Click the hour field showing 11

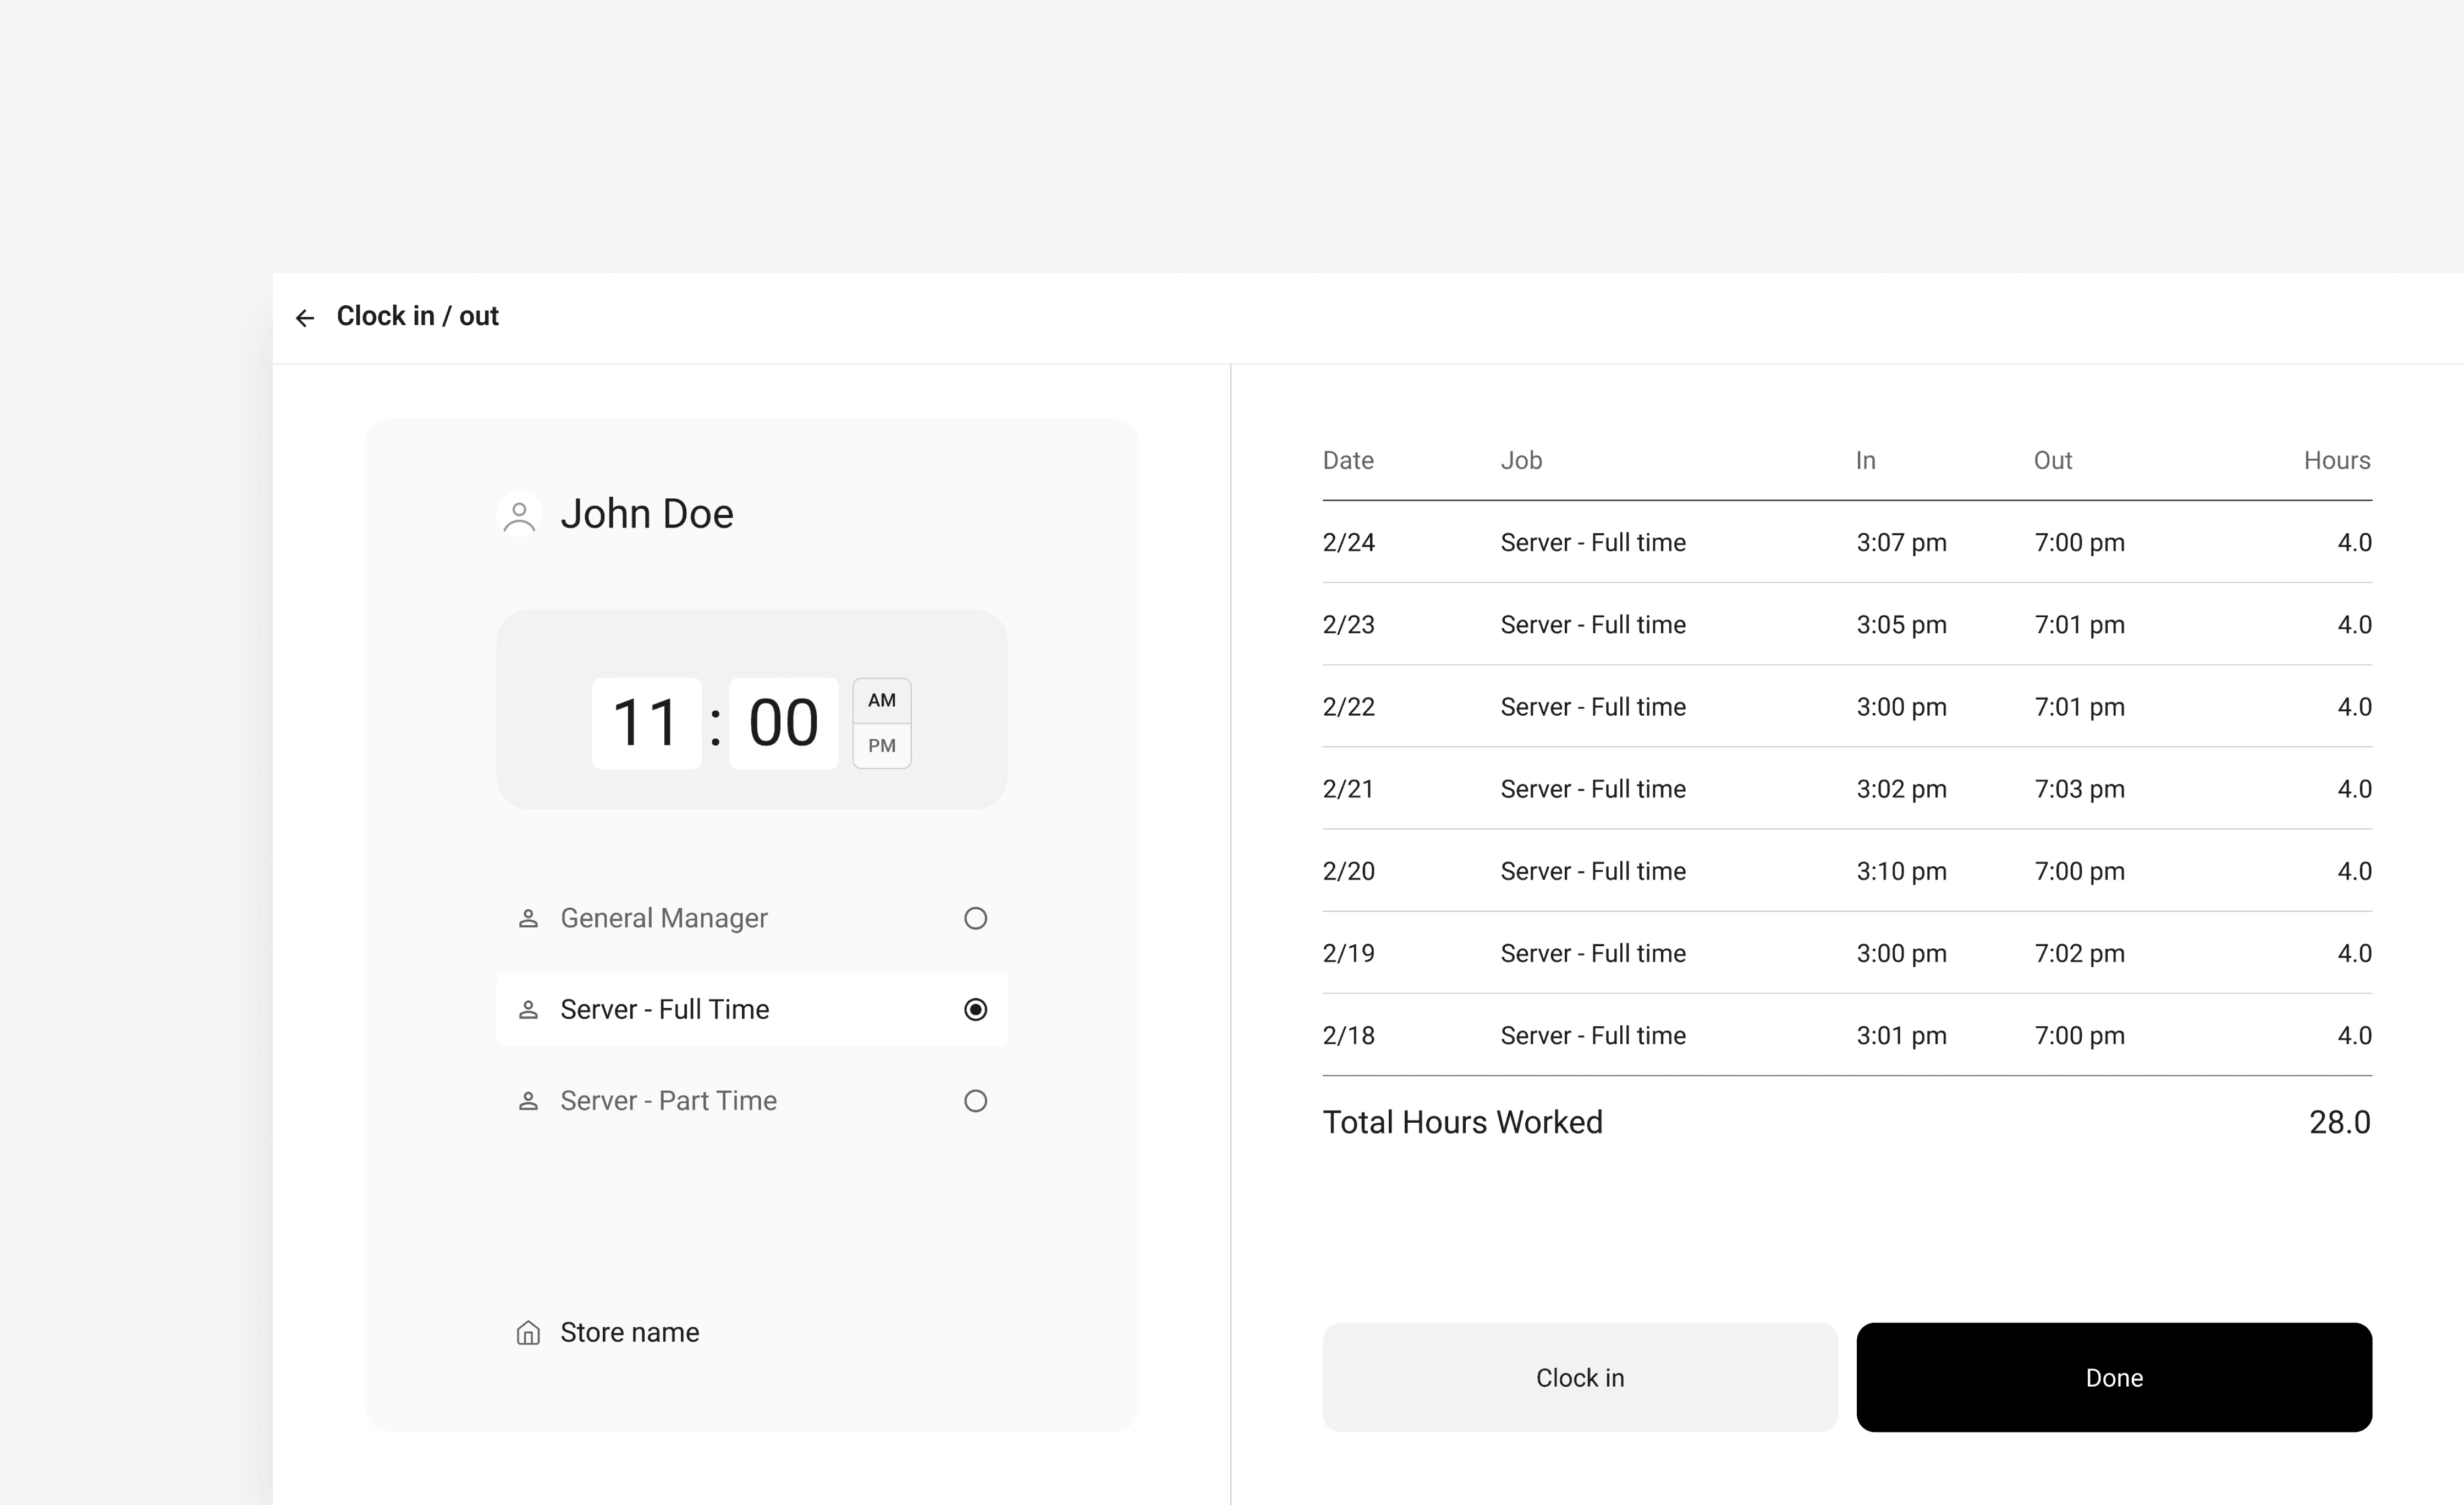pyautogui.click(x=646, y=723)
